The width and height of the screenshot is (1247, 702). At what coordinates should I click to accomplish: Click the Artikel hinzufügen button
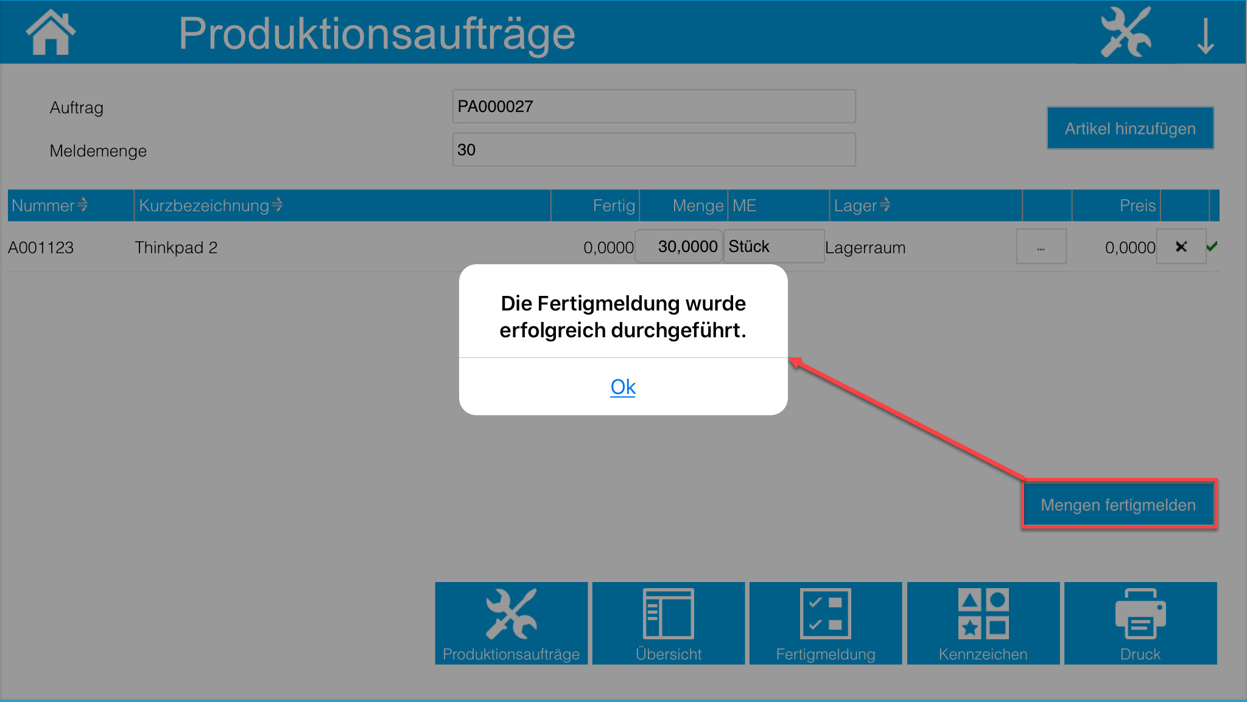pyautogui.click(x=1129, y=128)
